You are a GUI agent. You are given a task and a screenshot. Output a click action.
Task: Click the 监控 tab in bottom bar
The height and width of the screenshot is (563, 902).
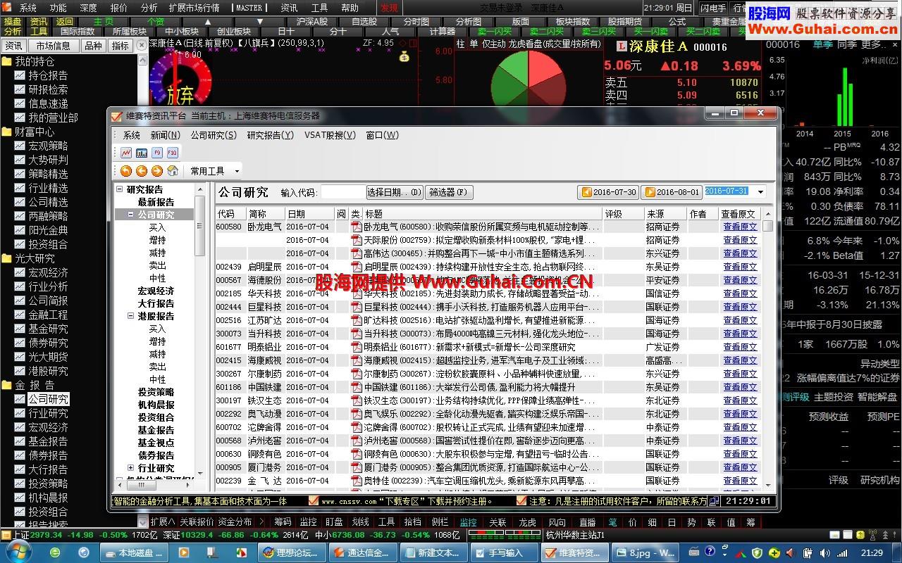click(468, 522)
